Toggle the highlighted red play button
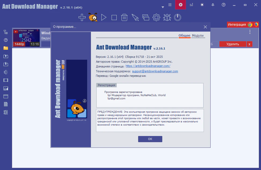This screenshot has height=170, width=261. (x=181, y=5)
